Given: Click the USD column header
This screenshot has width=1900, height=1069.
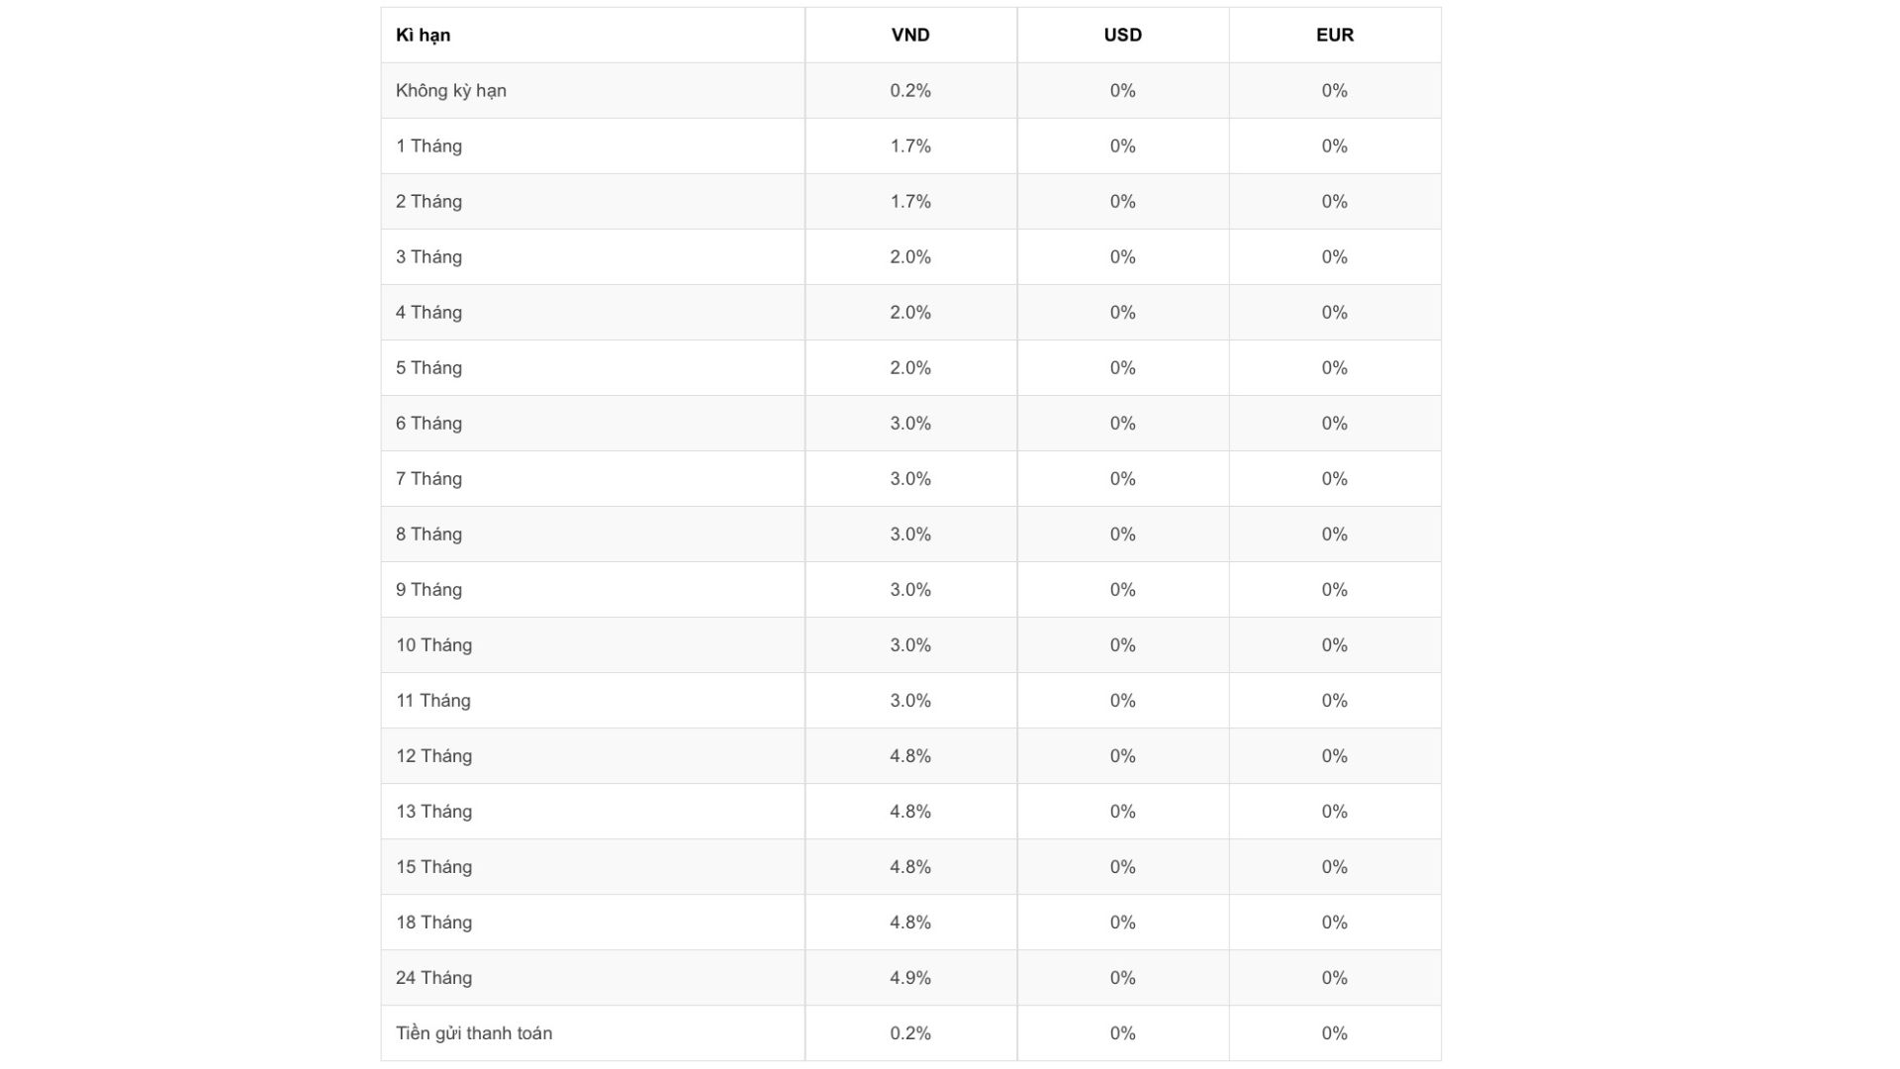Looking at the screenshot, I should (x=1122, y=35).
